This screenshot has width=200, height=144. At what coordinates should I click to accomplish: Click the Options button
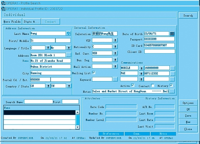[x=188, y=103]
